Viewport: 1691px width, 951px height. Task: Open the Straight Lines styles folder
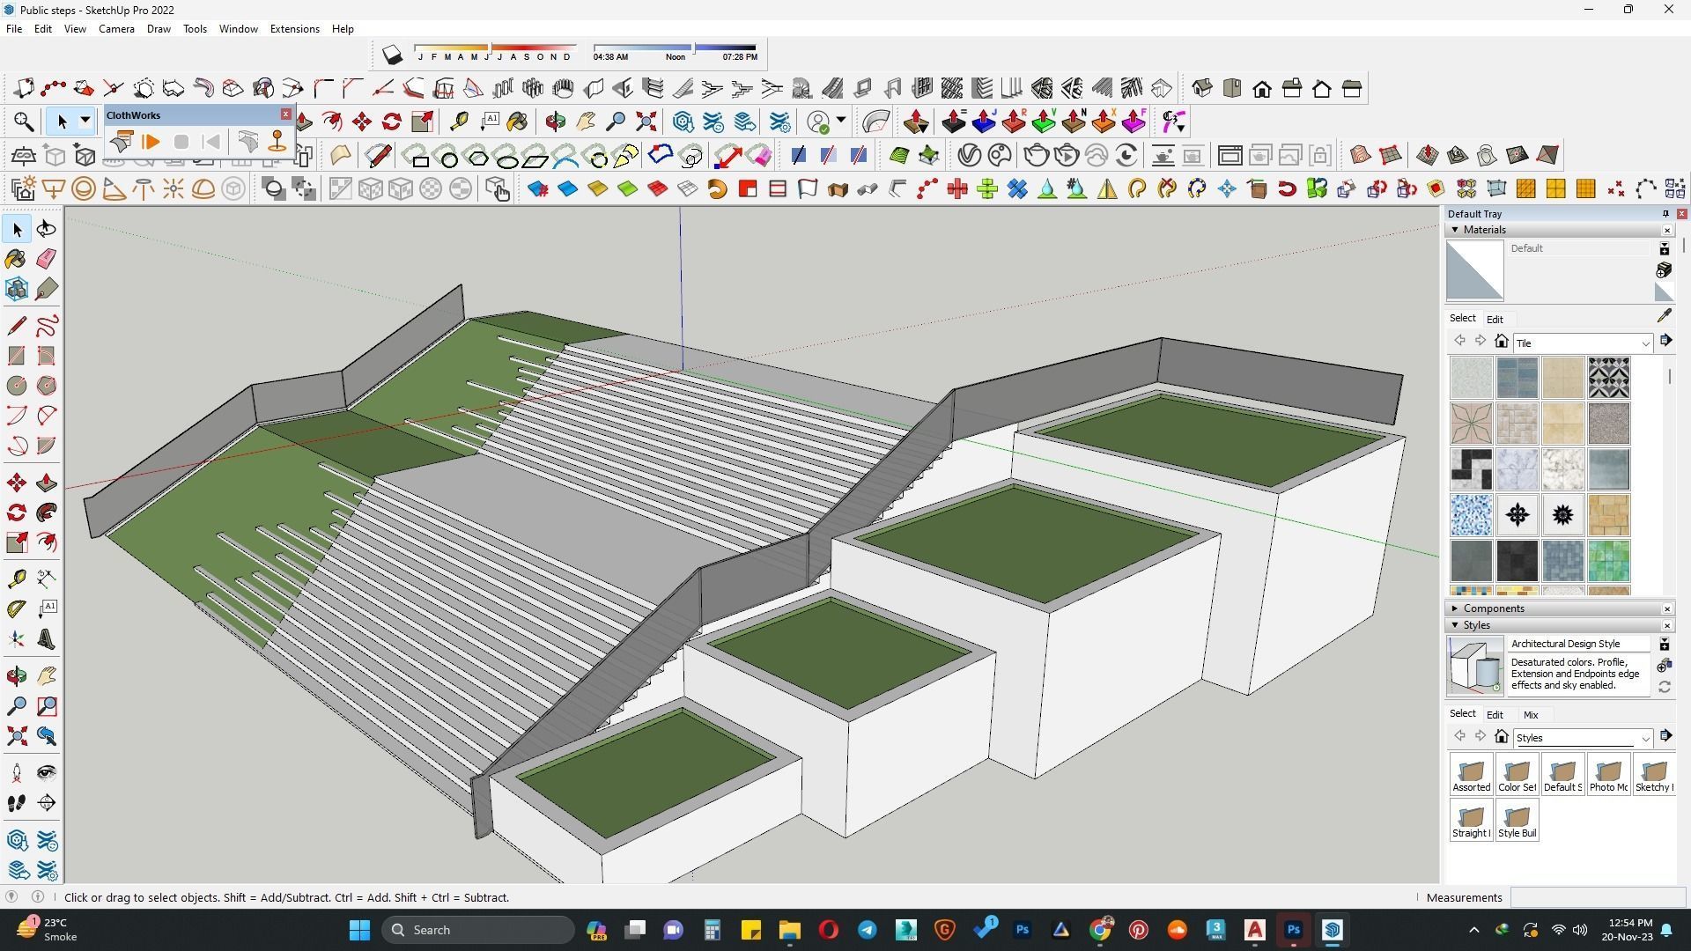1471,821
